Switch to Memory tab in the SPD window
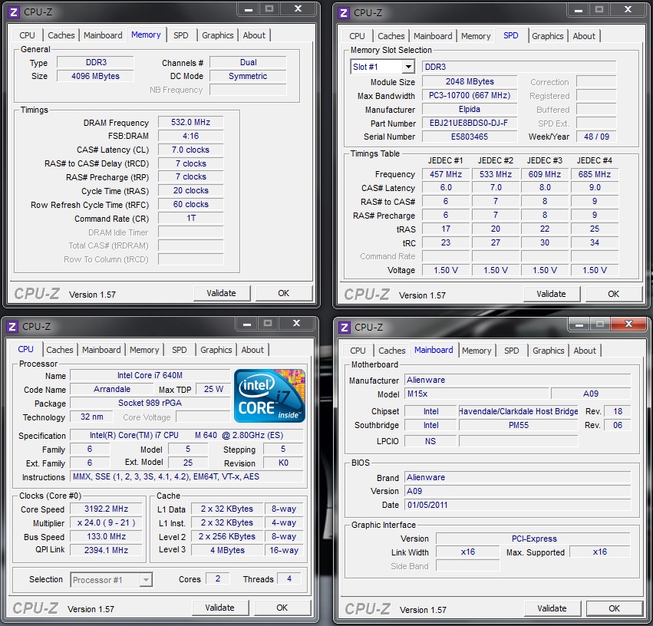The height and width of the screenshot is (626, 653). 476,36
